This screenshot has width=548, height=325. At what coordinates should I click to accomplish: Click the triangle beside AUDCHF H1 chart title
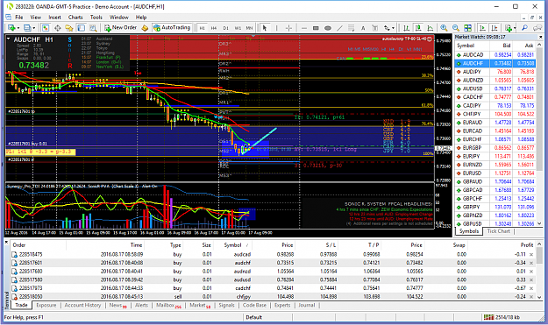(x=9, y=39)
